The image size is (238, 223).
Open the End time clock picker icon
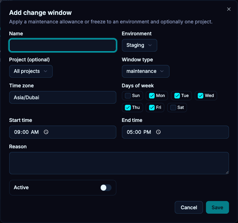click(158, 132)
